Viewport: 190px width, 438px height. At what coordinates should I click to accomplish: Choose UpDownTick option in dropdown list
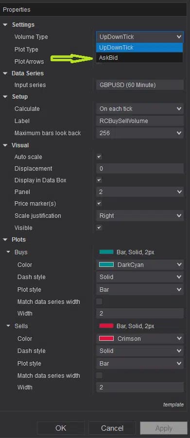tap(139, 48)
